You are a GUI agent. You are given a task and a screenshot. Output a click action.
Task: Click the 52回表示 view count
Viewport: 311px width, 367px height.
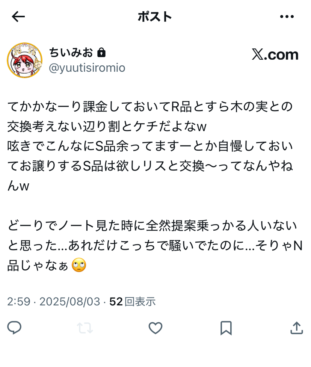[x=133, y=302]
